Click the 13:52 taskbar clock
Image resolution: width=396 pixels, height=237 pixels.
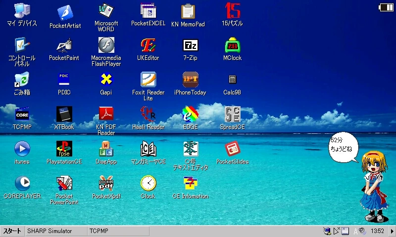(377, 231)
